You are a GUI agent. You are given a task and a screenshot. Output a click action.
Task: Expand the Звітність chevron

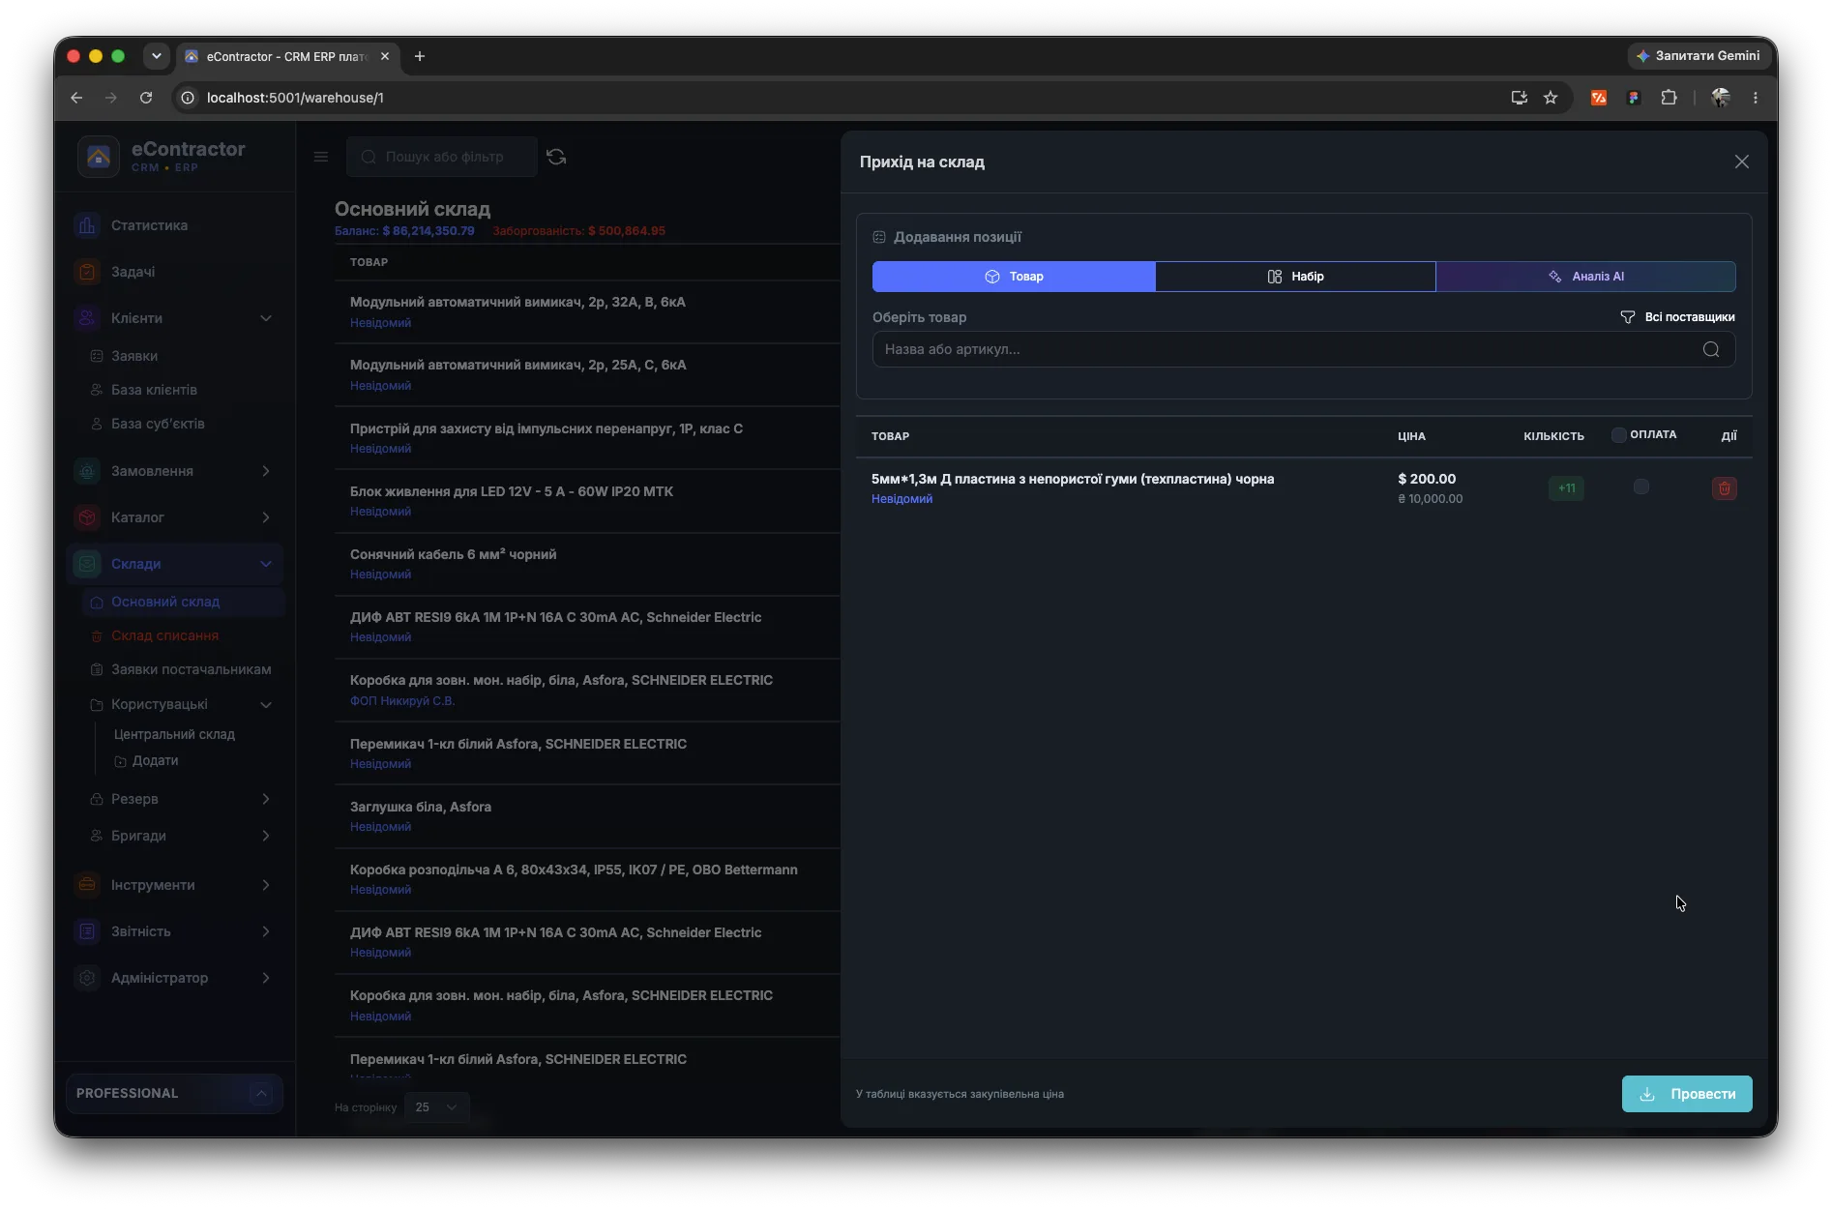pyautogui.click(x=266, y=931)
